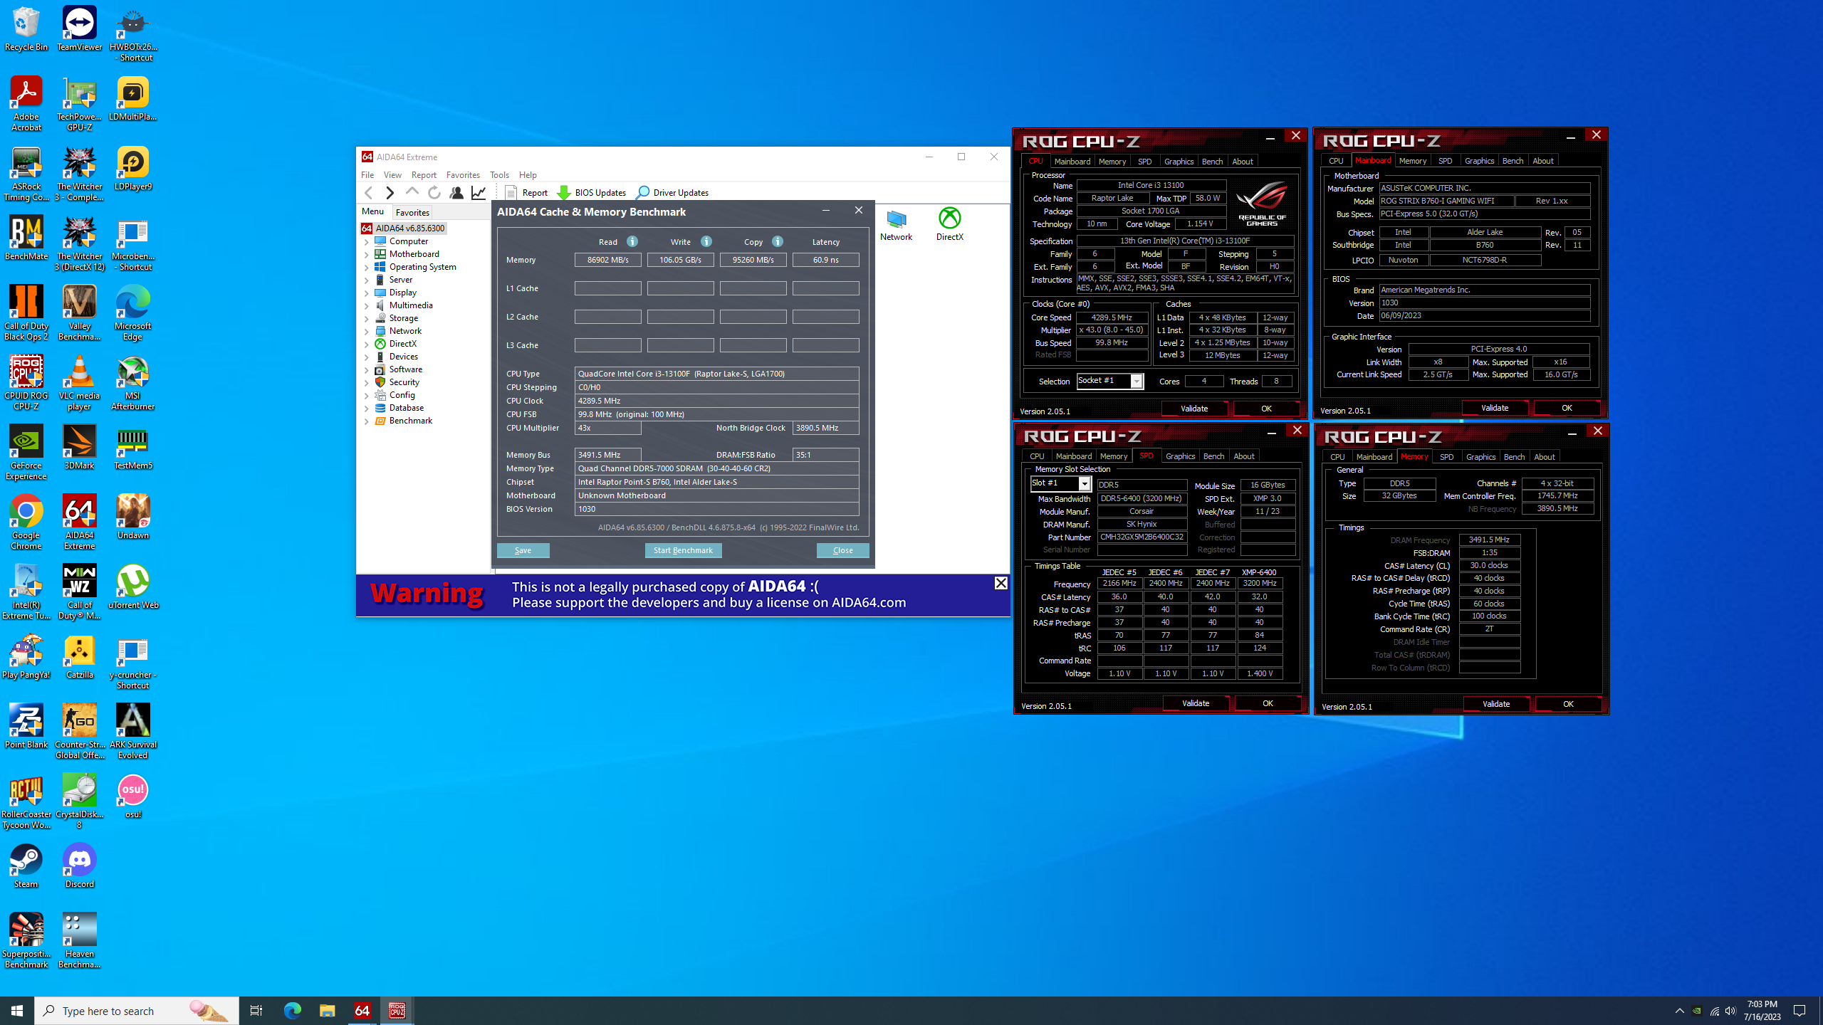Switch to About tab in SPD CPU-Z window
1823x1025 pixels.
click(x=1244, y=456)
